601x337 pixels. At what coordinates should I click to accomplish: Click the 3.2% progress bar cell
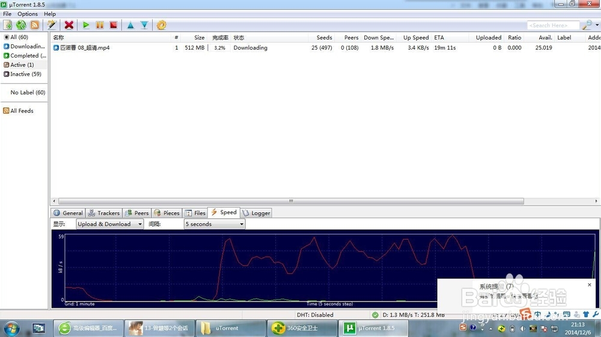click(x=219, y=48)
